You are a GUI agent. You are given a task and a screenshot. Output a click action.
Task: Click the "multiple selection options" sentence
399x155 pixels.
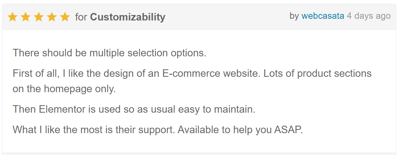point(110,53)
